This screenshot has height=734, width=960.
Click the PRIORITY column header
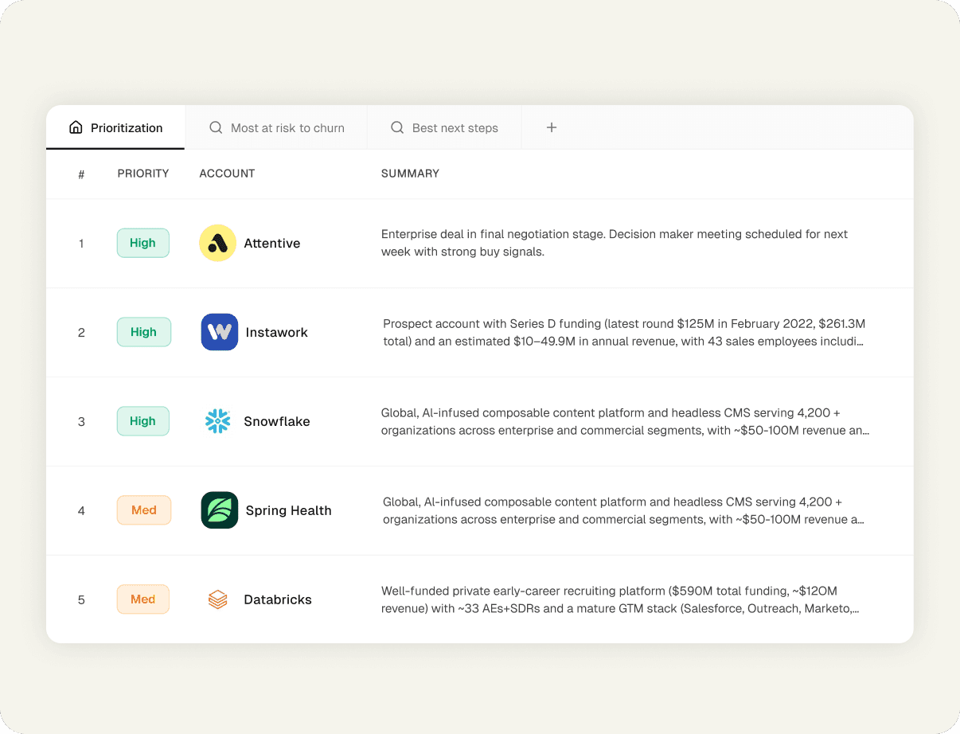coord(143,174)
